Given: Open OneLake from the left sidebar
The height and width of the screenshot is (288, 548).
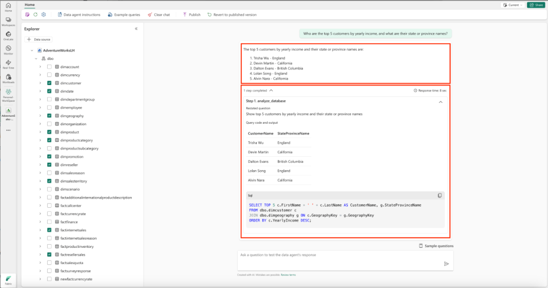Looking at the screenshot, I should 8,35.
